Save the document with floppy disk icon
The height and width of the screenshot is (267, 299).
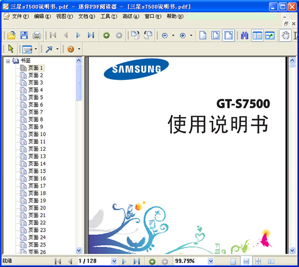click(24, 35)
